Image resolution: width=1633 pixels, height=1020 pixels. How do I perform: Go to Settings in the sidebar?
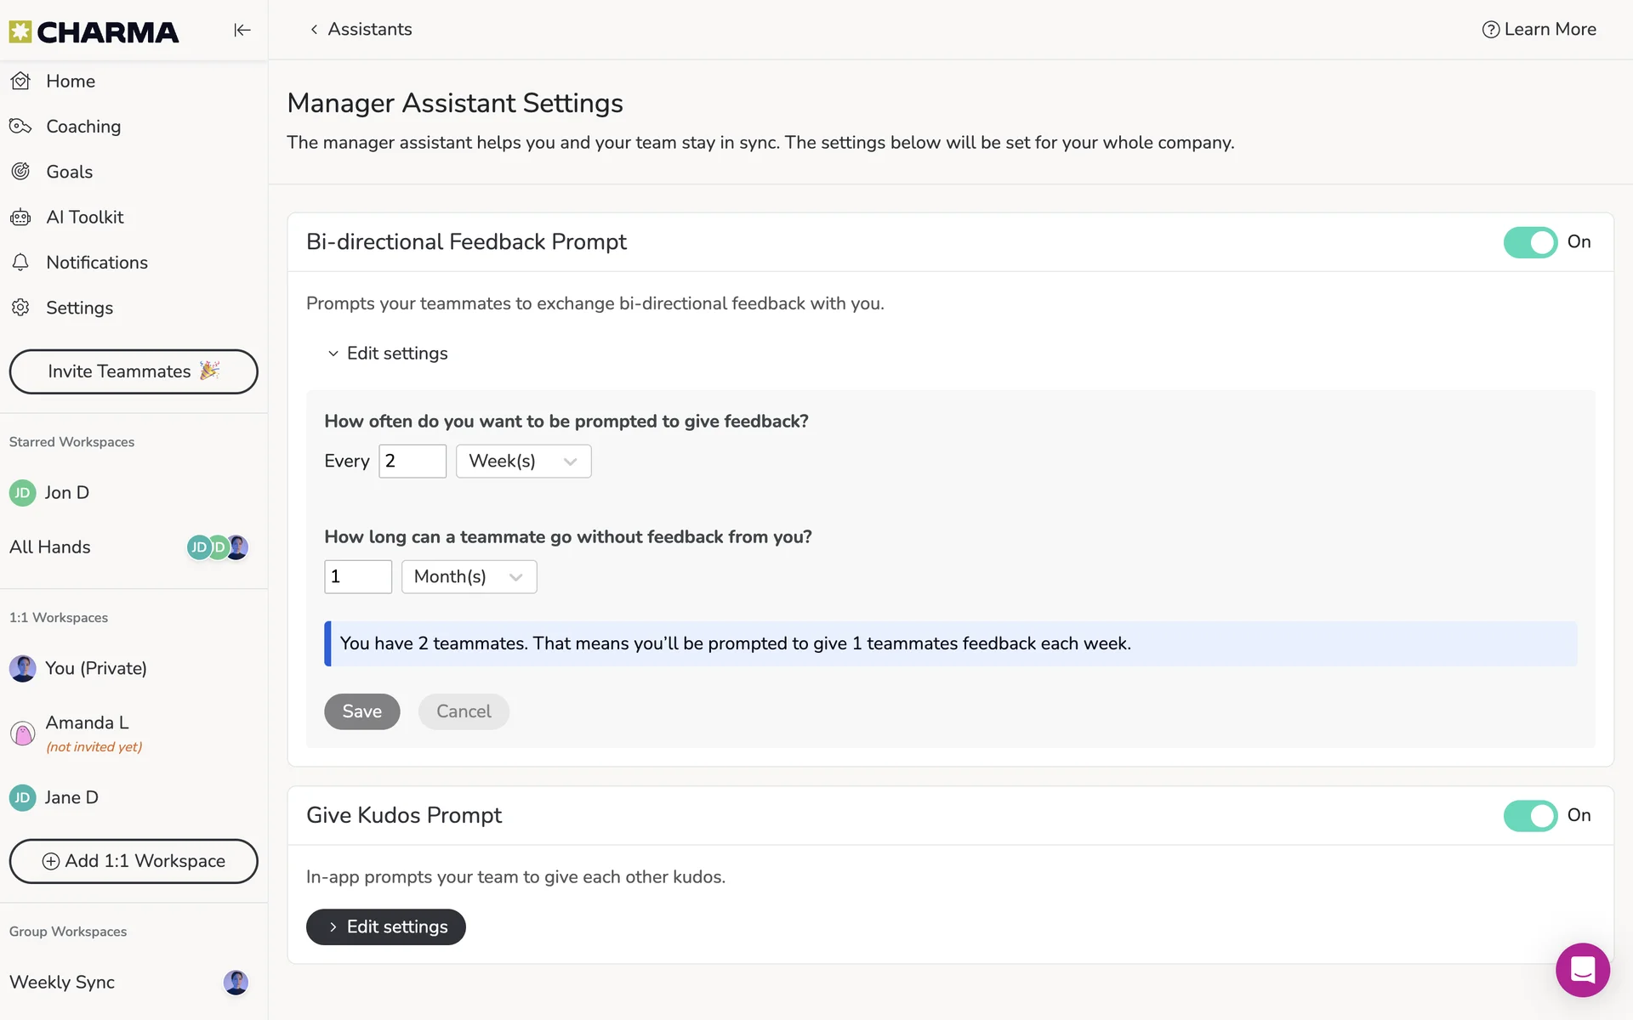(x=79, y=309)
